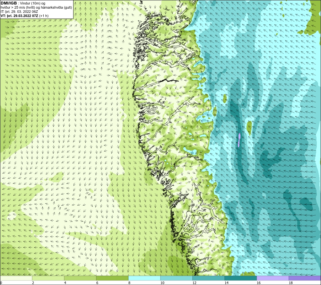
Task: Click the legend scale label "2"
Action: [x=33, y=283]
